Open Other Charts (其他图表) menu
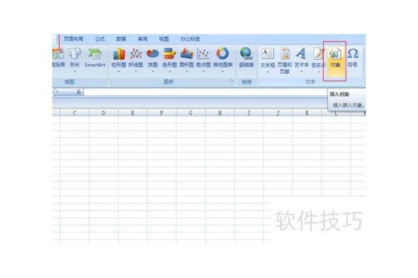Screen dimensions: 418x278 [x=223, y=60]
